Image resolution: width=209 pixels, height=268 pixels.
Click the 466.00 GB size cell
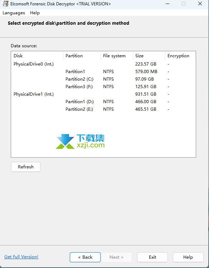pos(146,102)
